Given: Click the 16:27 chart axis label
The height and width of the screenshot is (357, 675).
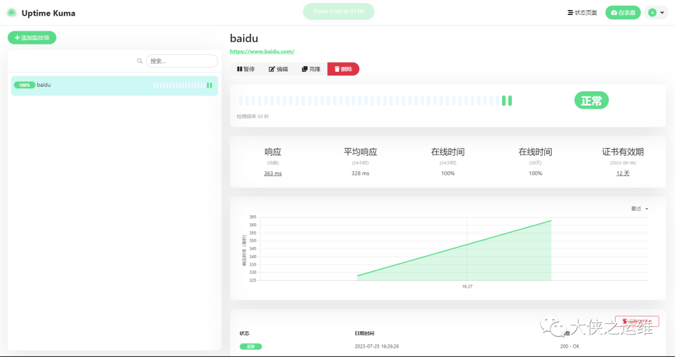Looking at the screenshot, I should 467,286.
